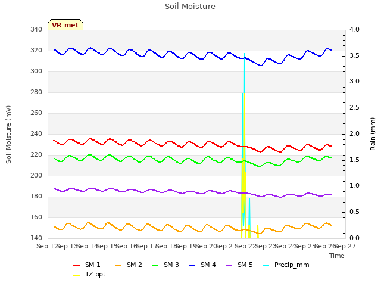Click the SM 1 legend label
The height and width of the screenshot is (286, 381).
93,265
